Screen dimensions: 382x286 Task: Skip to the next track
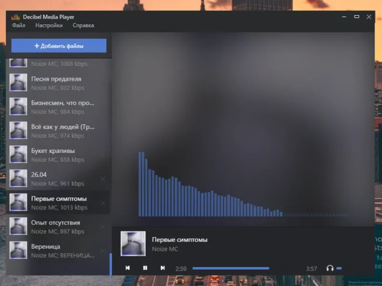pos(162,268)
